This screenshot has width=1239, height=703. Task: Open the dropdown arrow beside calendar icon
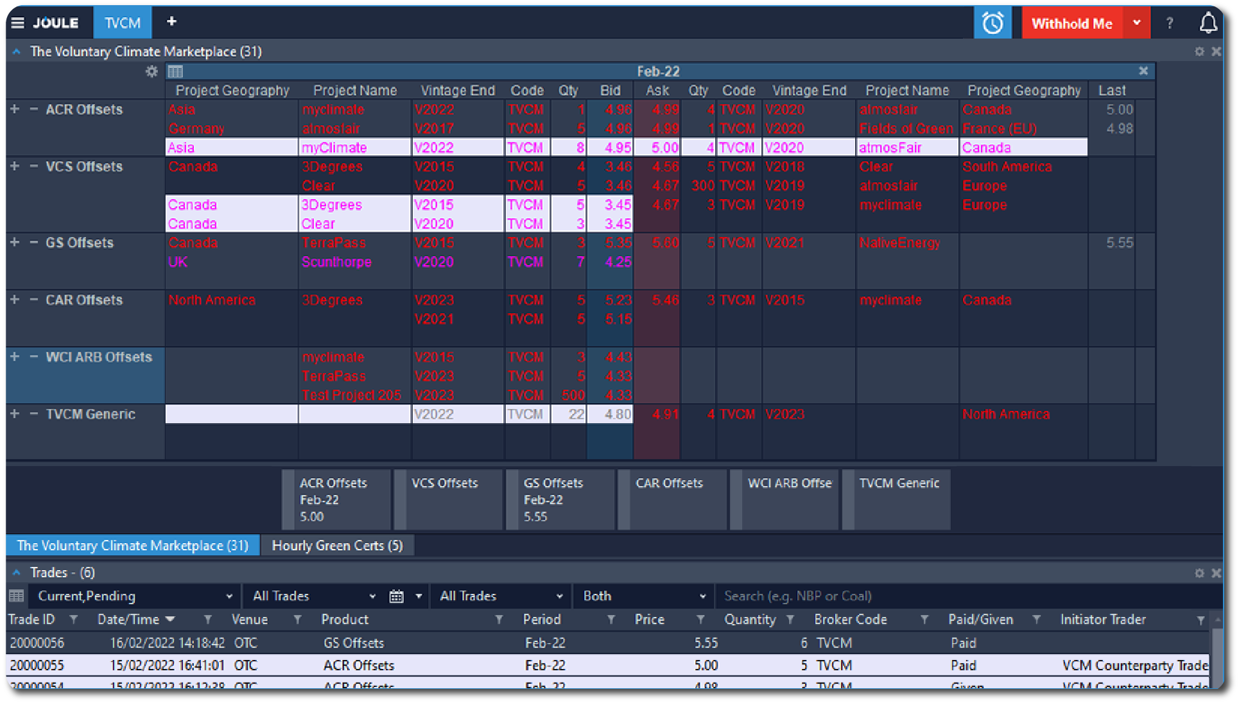click(x=419, y=596)
